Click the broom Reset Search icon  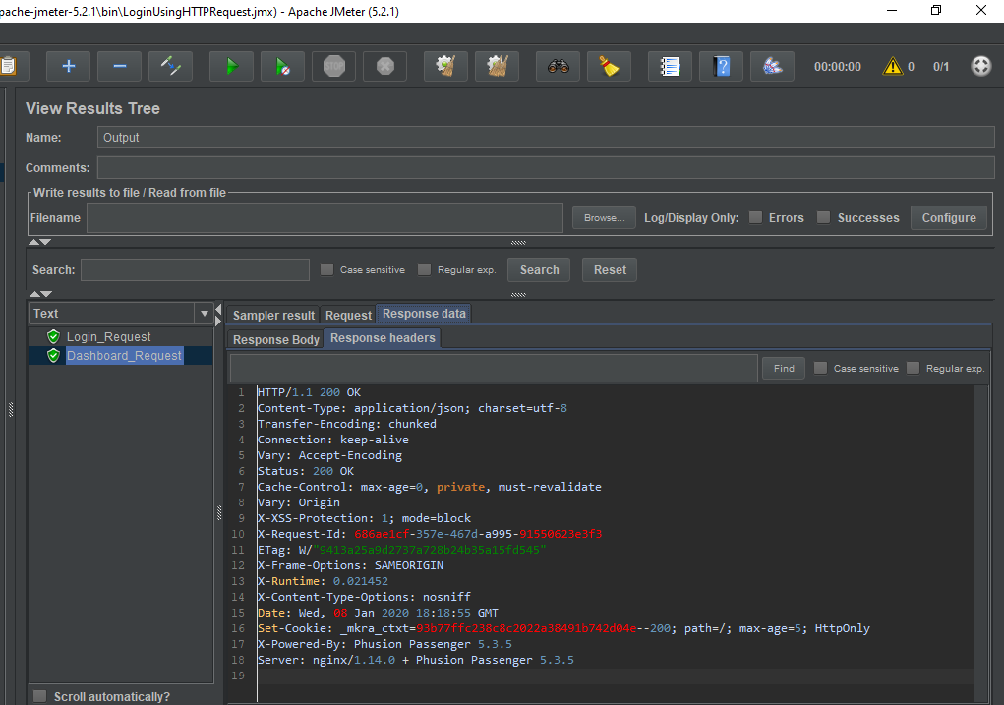pos(609,67)
